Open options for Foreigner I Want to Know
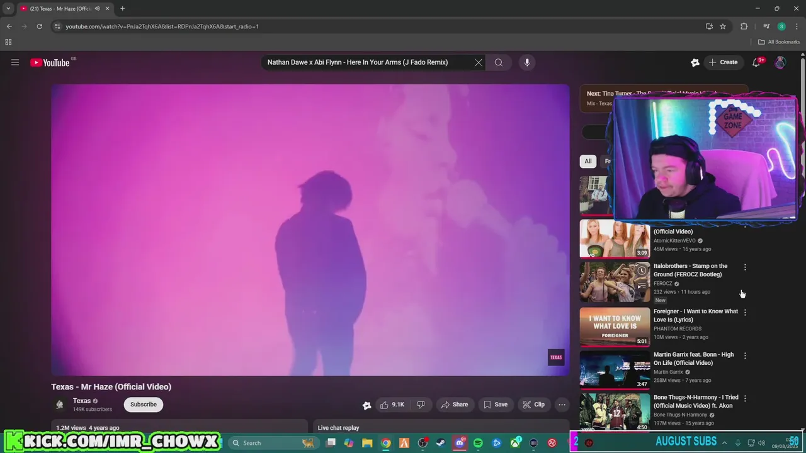 coord(745,313)
